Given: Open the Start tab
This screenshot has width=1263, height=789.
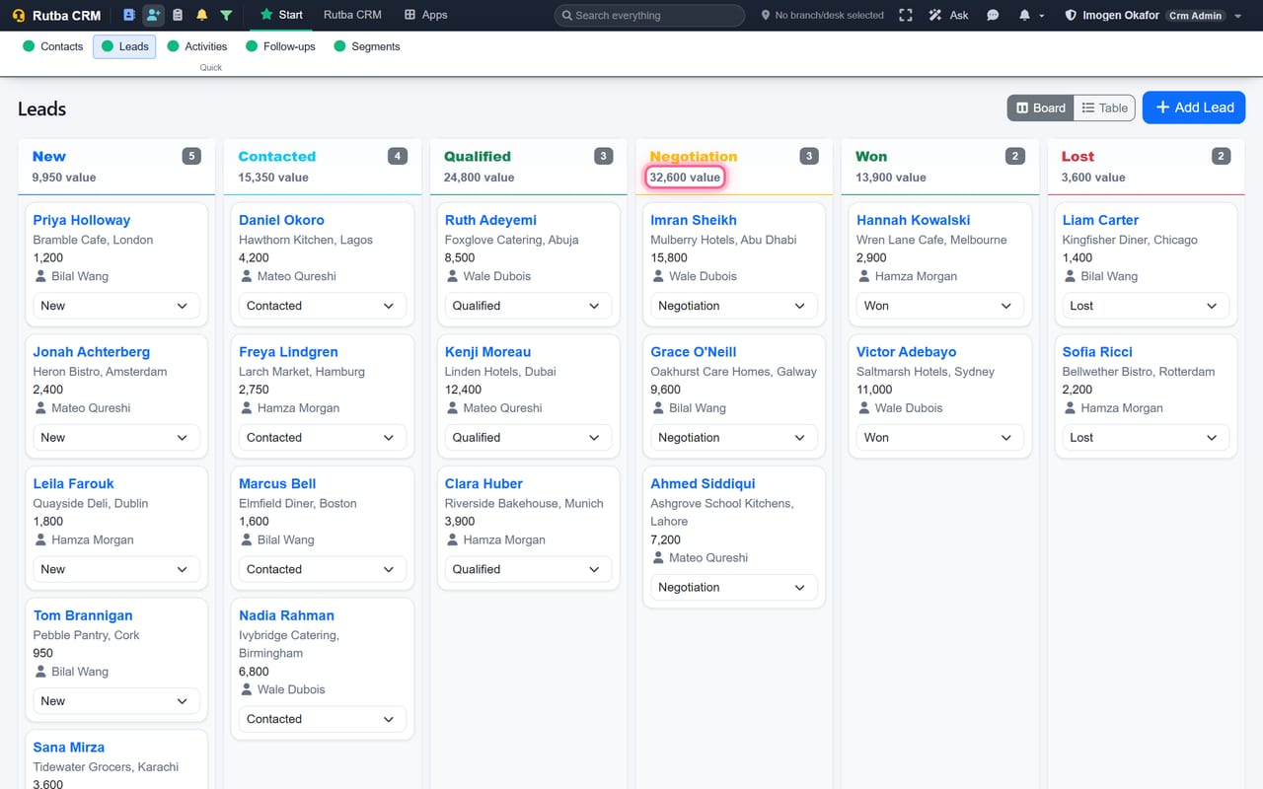Looking at the screenshot, I should (x=281, y=15).
